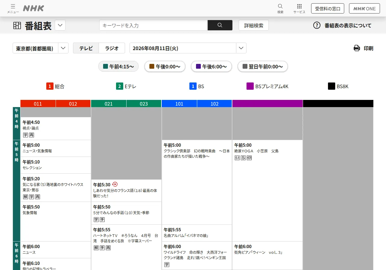Select the 102 channel tab
Screen dimensions: 386x270
coord(215,103)
